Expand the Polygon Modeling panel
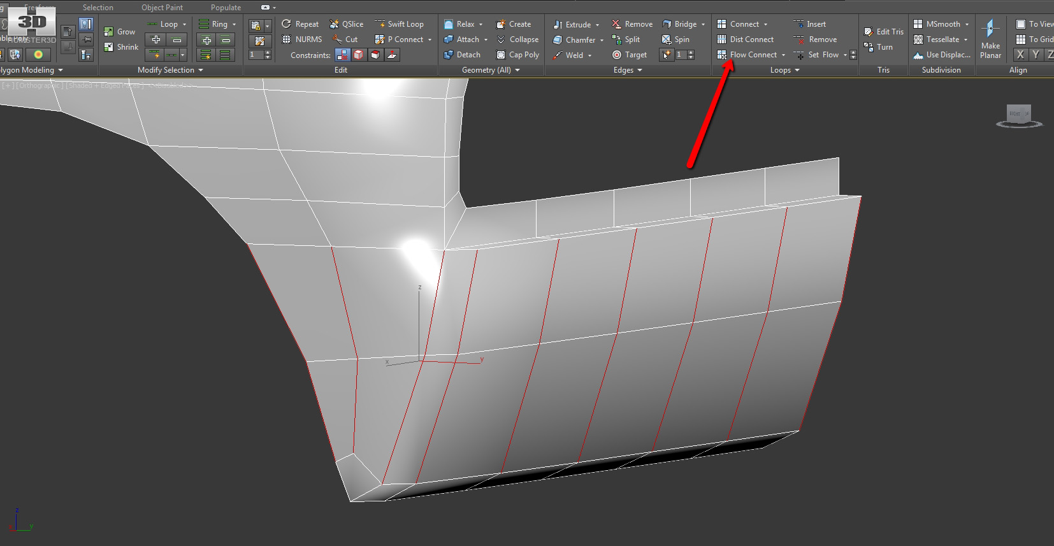This screenshot has height=546, width=1054. [x=32, y=70]
